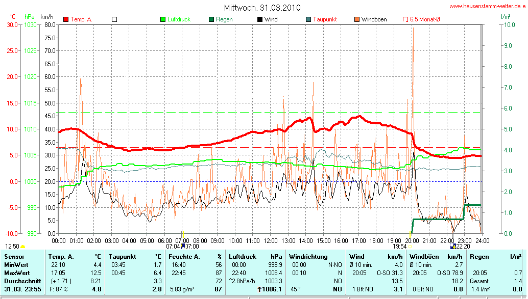
Task: Click the light green Luftdruck legend square
Action: 163,19
